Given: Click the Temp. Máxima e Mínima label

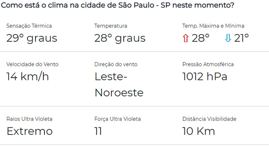Looking at the screenshot, I should [213, 26].
